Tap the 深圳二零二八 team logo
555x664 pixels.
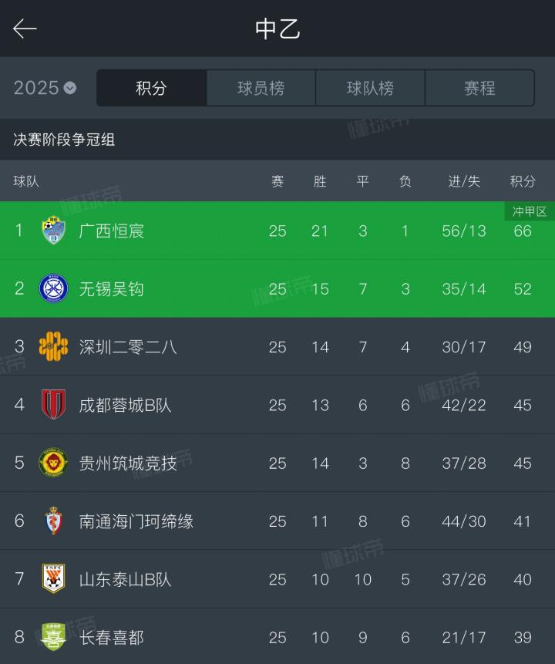click(54, 347)
